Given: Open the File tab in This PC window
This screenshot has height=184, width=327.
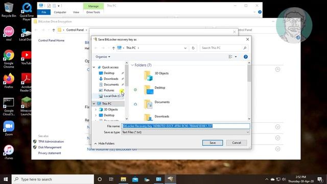Looking at the screenshot, I should [44, 12].
